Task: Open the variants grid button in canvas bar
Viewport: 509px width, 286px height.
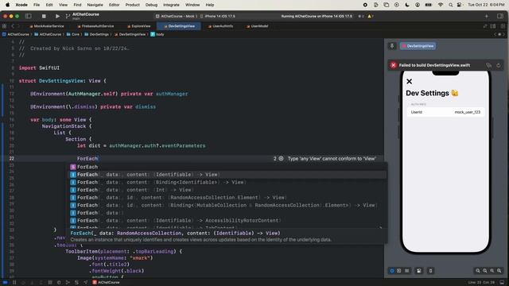Action: pyautogui.click(x=406, y=271)
